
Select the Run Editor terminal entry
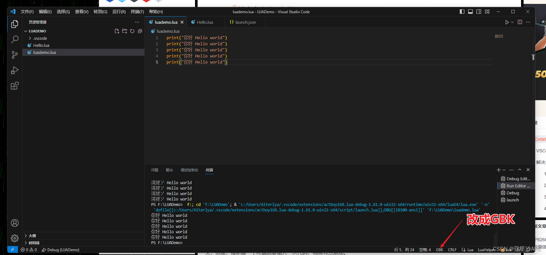tap(516, 186)
